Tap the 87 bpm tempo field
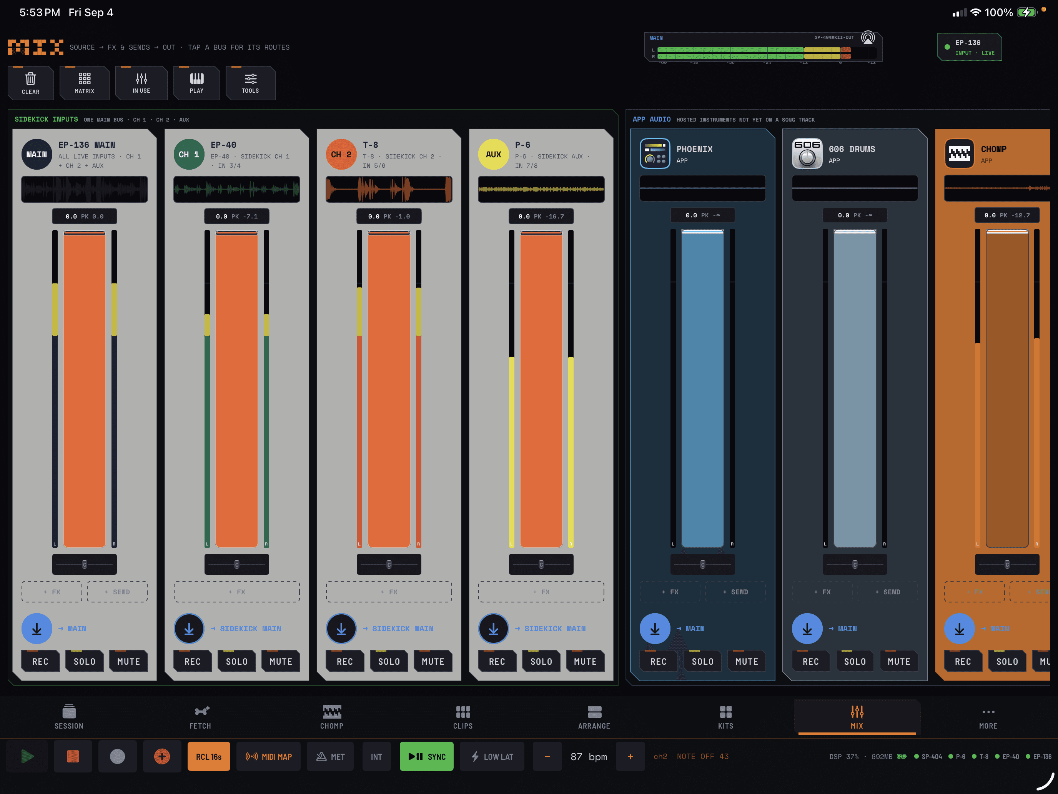 coord(589,756)
